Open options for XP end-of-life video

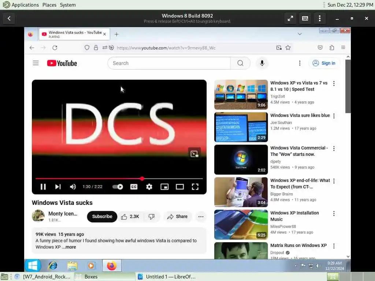pos(334,181)
